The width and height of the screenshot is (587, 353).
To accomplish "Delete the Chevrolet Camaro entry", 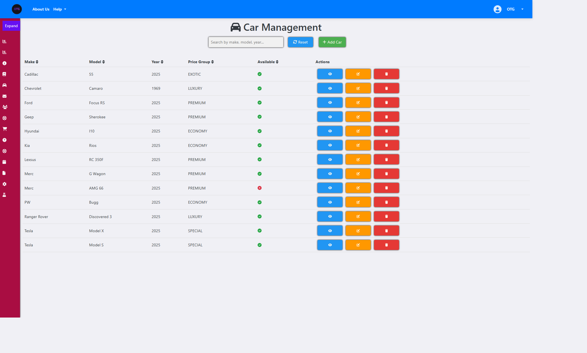I will click(x=386, y=88).
